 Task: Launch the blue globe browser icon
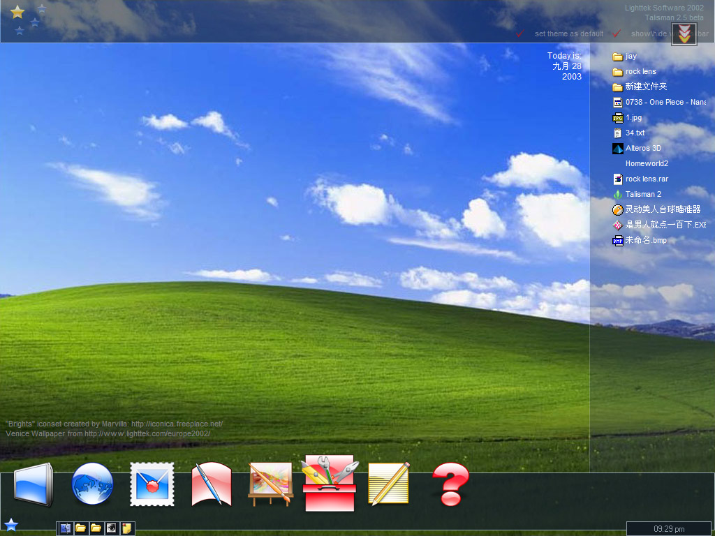(x=92, y=483)
